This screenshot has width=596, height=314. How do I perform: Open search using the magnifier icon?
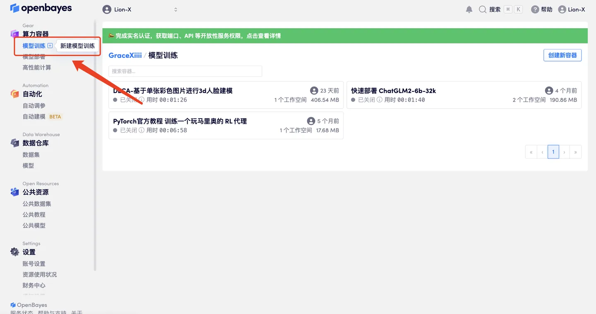click(482, 9)
